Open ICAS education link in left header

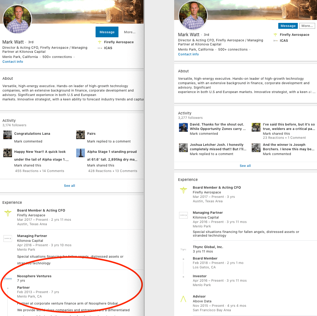(108, 48)
